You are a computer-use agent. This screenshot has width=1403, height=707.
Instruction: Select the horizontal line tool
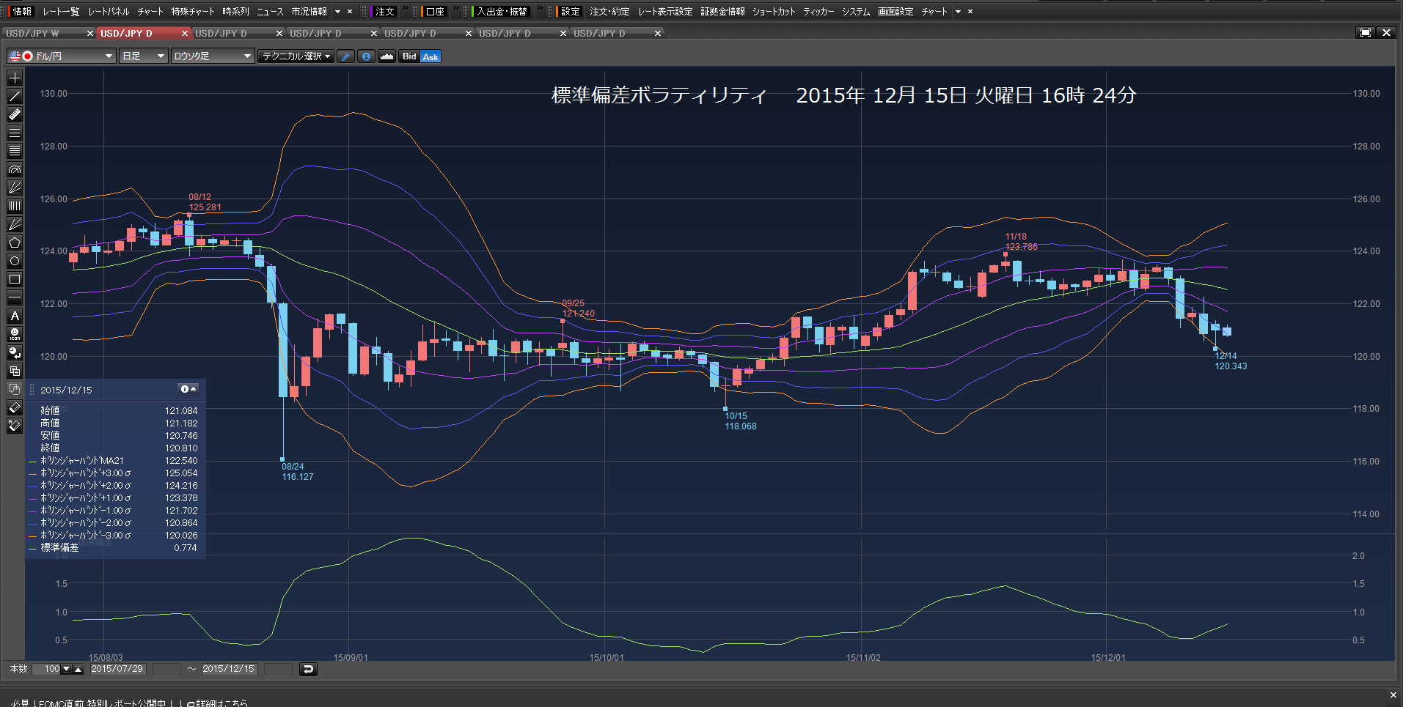(x=15, y=297)
